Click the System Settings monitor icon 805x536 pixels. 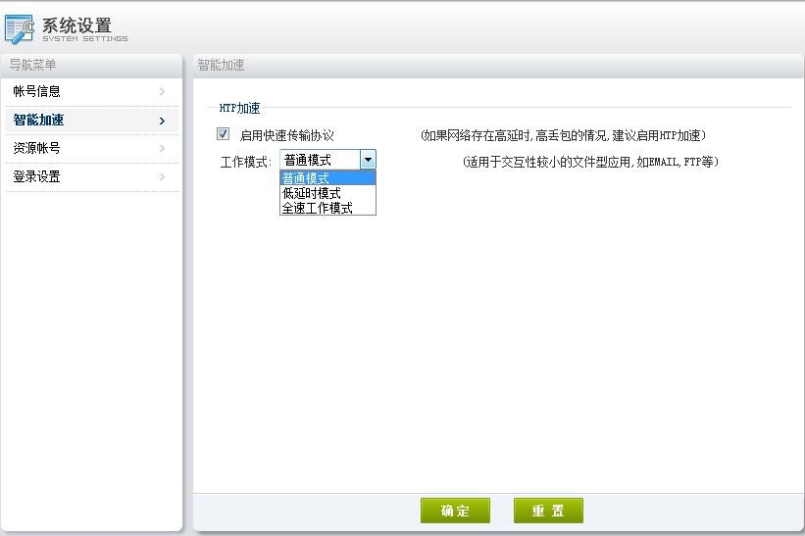pyautogui.click(x=19, y=28)
